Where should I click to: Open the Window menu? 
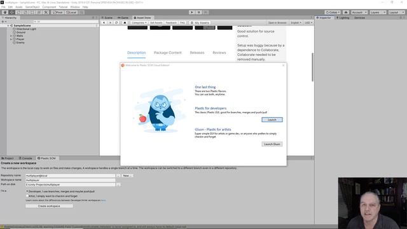tap(75, 7)
